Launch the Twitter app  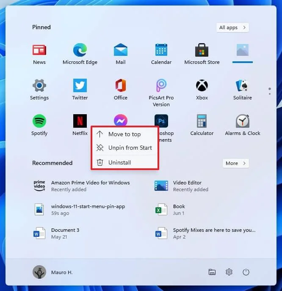[80, 89]
